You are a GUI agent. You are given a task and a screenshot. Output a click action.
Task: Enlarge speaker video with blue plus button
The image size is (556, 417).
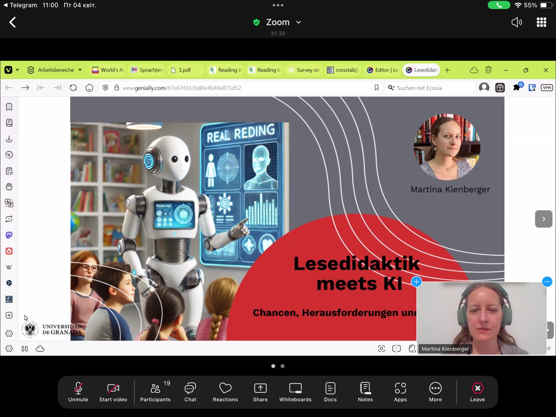pyautogui.click(x=416, y=281)
